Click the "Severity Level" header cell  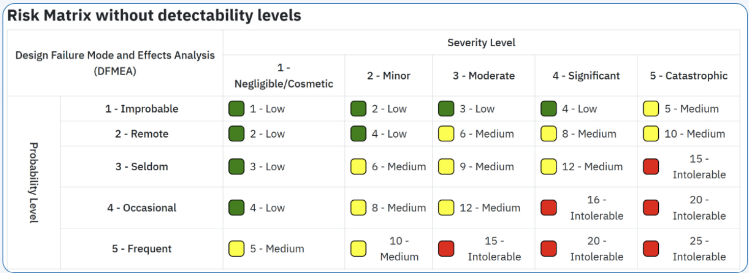(481, 43)
